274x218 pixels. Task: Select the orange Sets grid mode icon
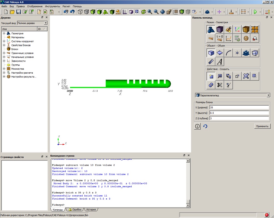pyautogui.click(x=255, y=29)
